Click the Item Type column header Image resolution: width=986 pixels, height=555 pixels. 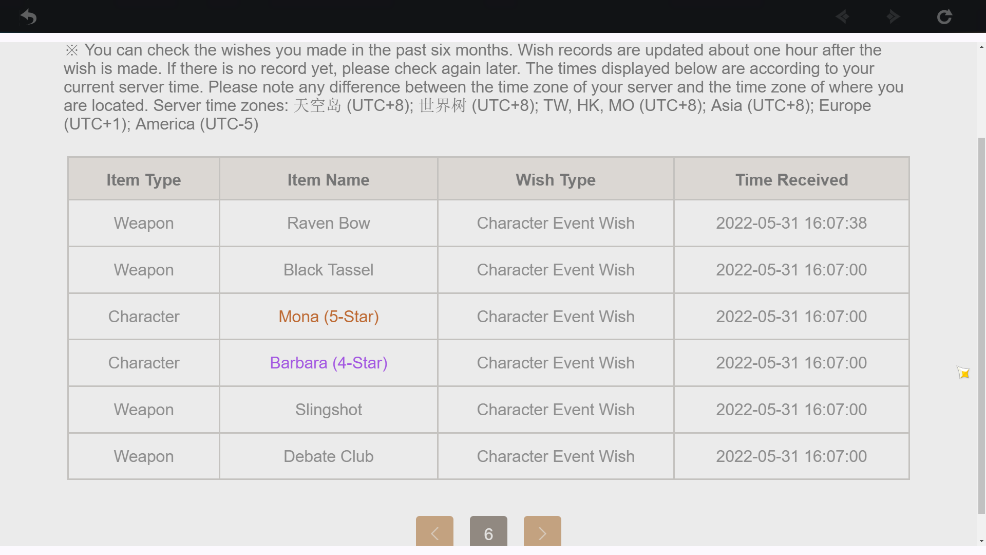point(144,179)
